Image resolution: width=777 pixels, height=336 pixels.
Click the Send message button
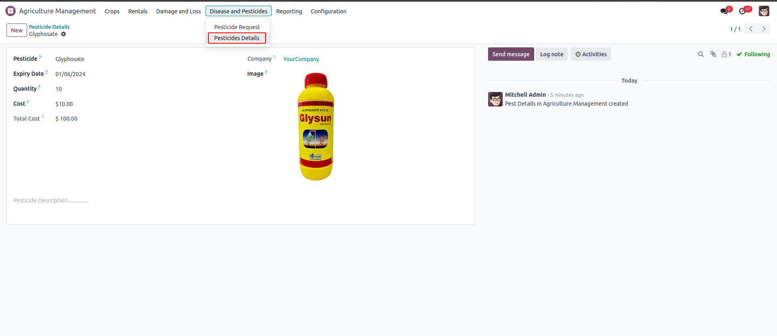[511, 54]
